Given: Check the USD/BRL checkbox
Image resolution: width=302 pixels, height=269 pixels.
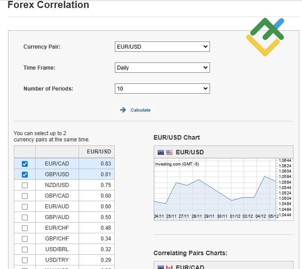Looking at the screenshot, I should [x=25, y=249].
